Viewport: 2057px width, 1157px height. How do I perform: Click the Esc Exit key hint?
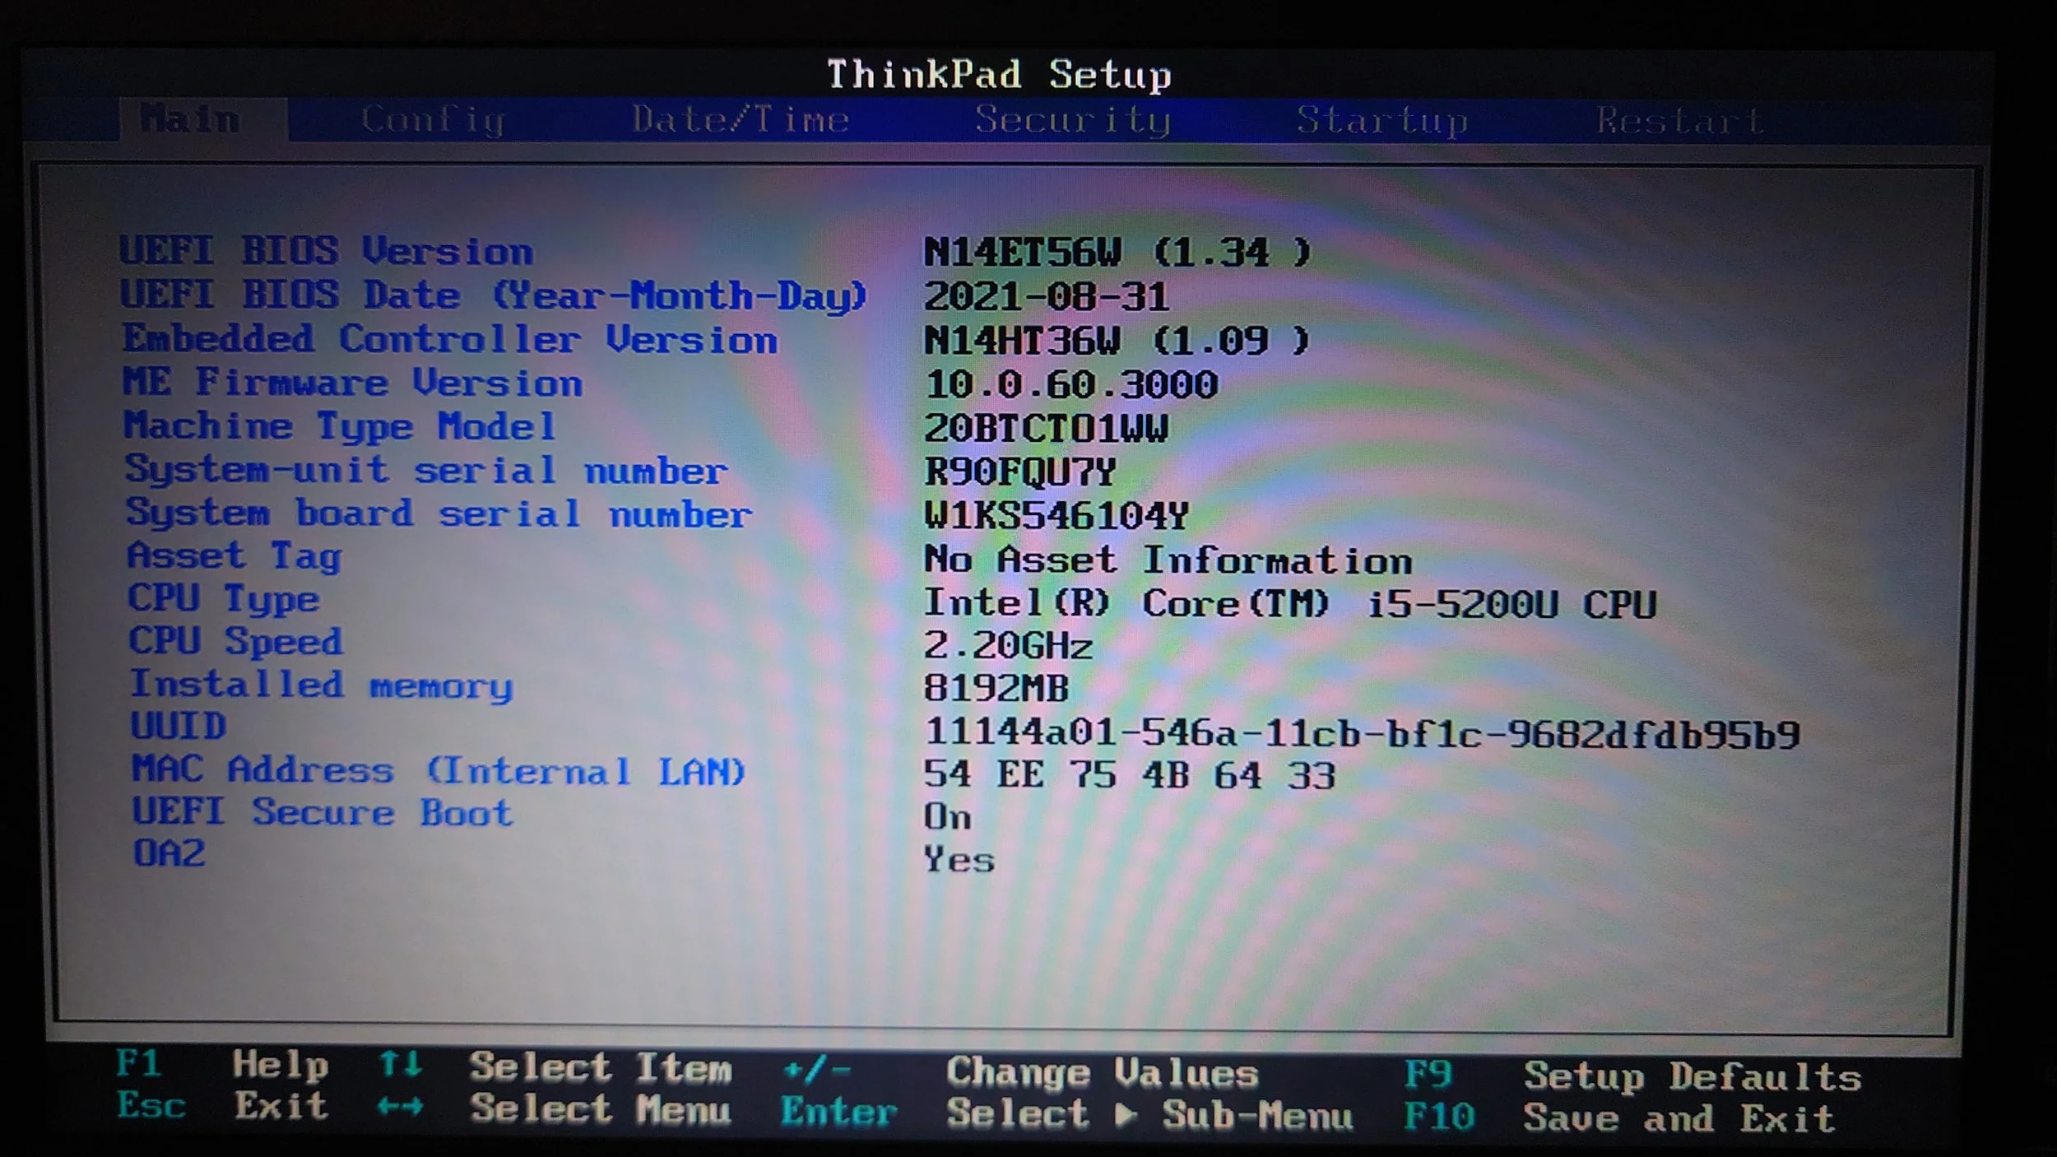coord(151,1106)
